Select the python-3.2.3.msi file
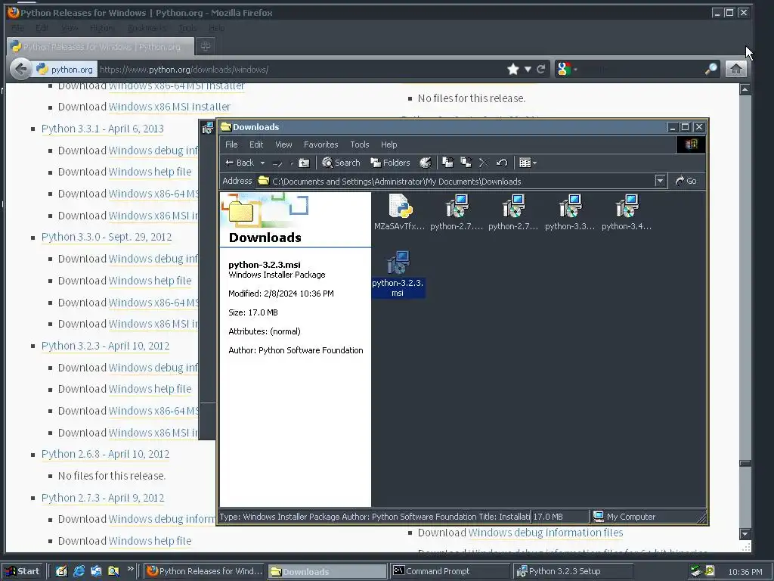774x581 pixels. [x=398, y=273]
